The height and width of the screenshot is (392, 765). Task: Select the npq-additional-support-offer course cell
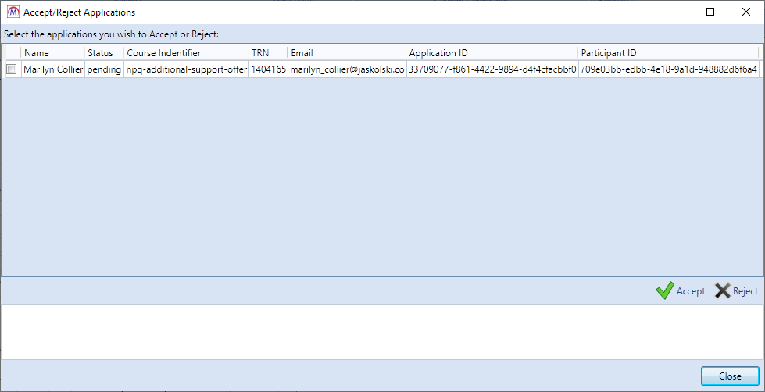(187, 69)
